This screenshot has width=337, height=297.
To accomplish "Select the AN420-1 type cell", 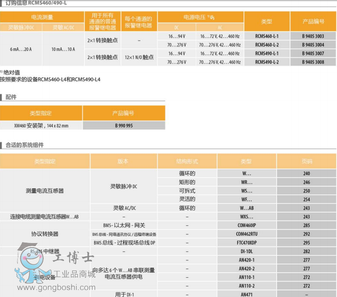I will [x=246, y=260].
